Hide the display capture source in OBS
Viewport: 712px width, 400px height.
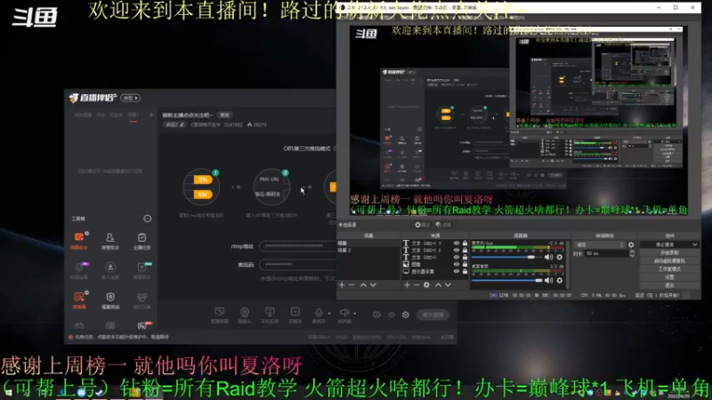pyautogui.click(x=457, y=271)
